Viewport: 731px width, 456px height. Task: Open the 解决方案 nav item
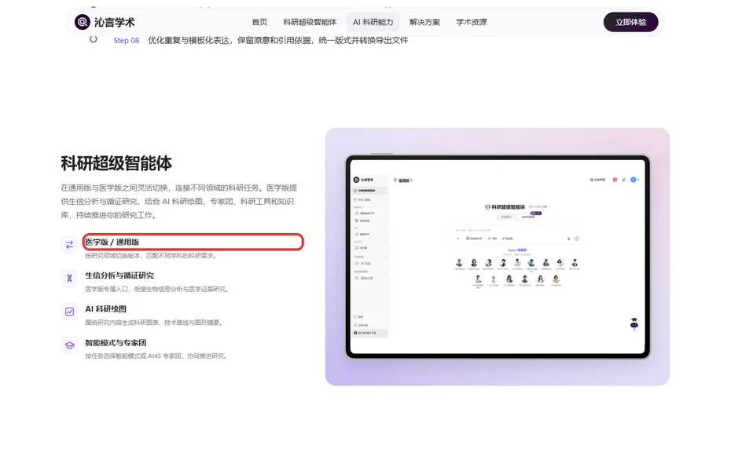point(424,22)
